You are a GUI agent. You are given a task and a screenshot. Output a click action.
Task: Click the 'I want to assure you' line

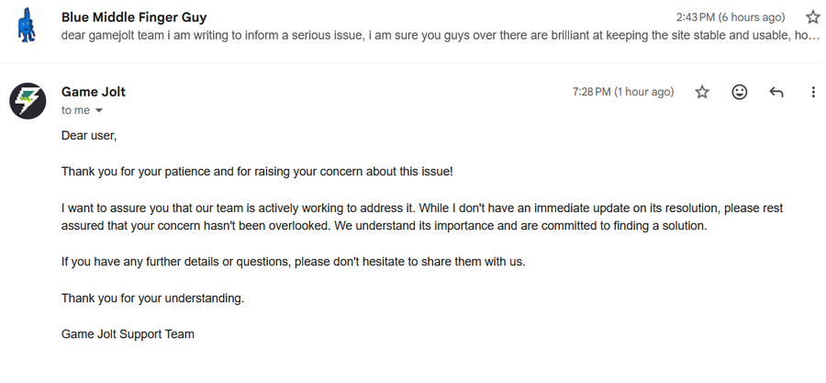point(422,208)
